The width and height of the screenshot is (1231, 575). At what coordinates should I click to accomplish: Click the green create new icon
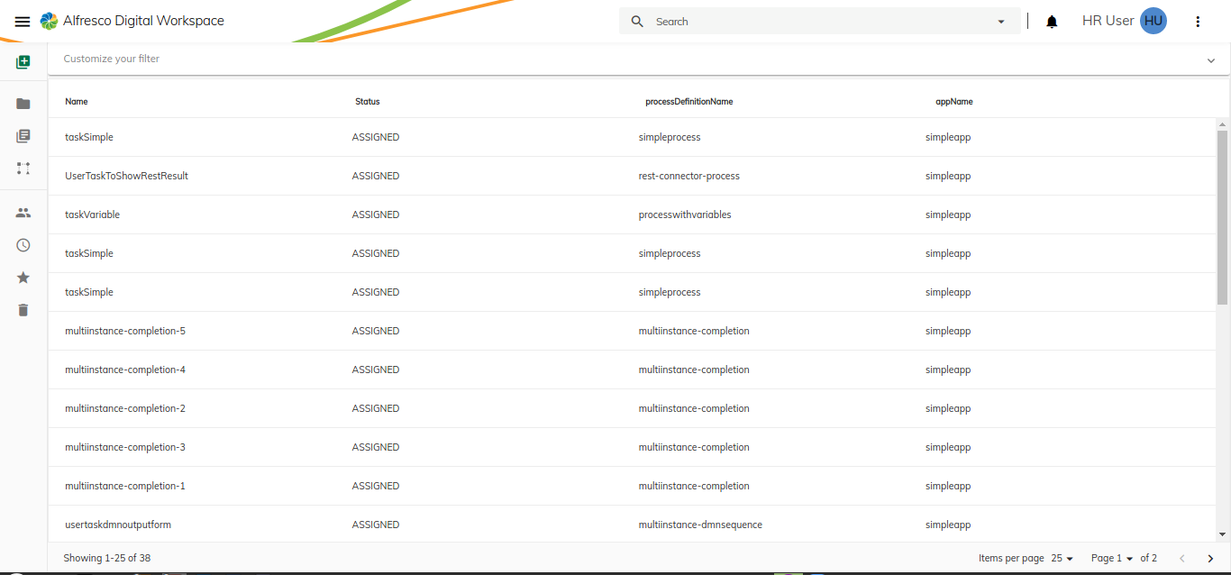pos(23,62)
